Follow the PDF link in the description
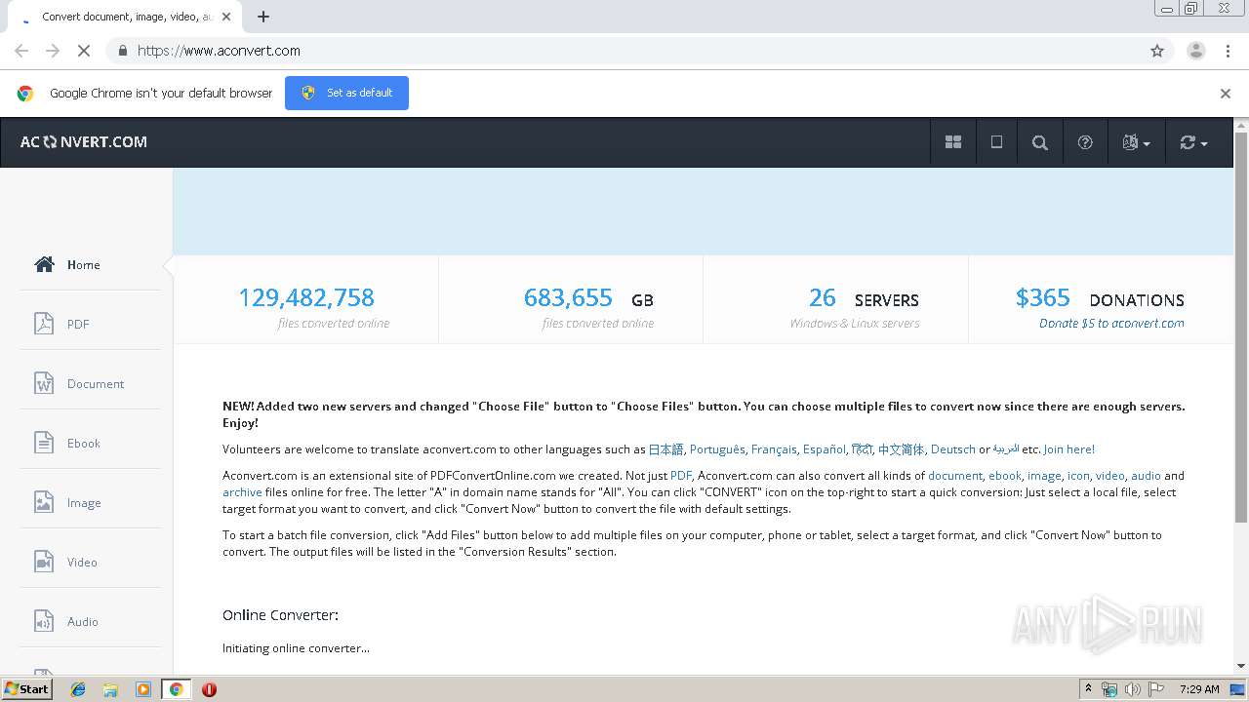The height and width of the screenshot is (702, 1249). [x=680, y=476]
